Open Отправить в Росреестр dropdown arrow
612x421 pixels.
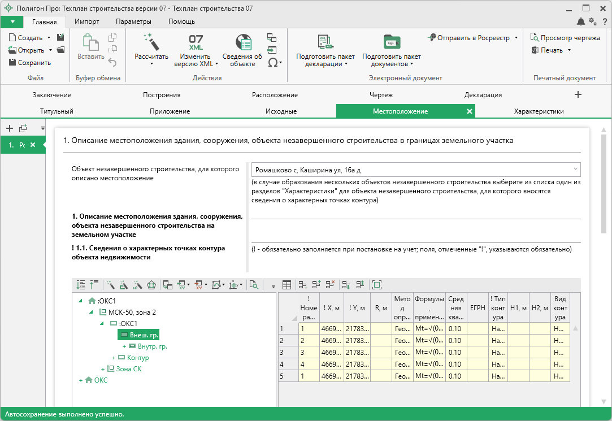pyautogui.click(x=516, y=38)
